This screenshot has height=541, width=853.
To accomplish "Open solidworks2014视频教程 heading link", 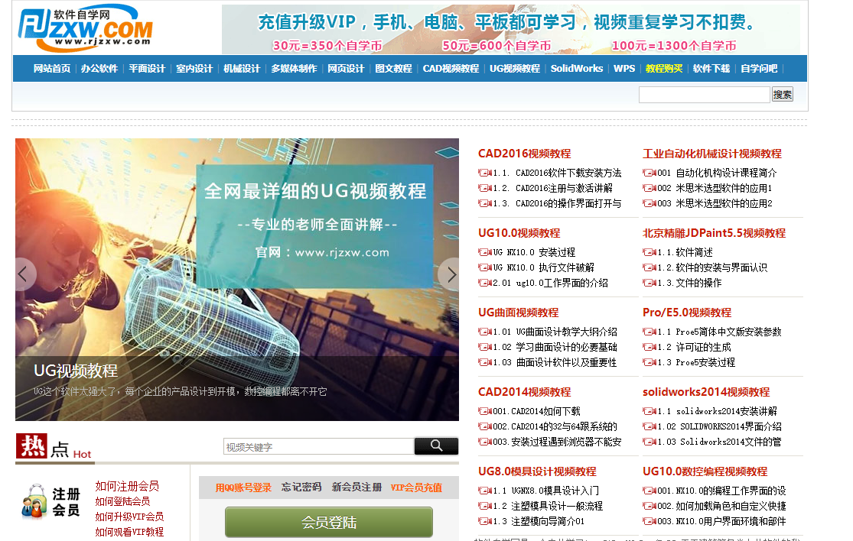I will click(x=706, y=392).
